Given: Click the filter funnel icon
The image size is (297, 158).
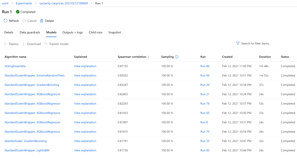Looking at the screenshot, I should coord(237,43).
